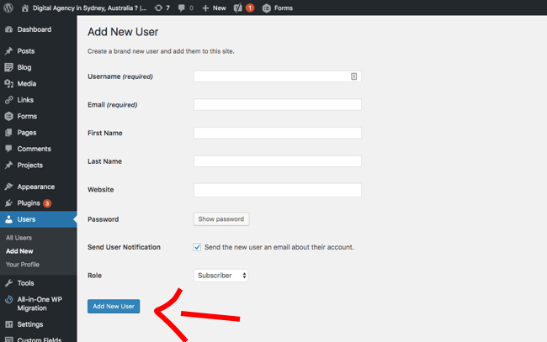Click Users person icon in sidebar
This screenshot has height=342, width=547.
(x=8, y=219)
